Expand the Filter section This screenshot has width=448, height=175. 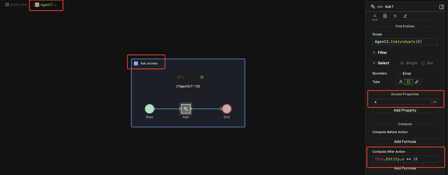tap(380, 52)
